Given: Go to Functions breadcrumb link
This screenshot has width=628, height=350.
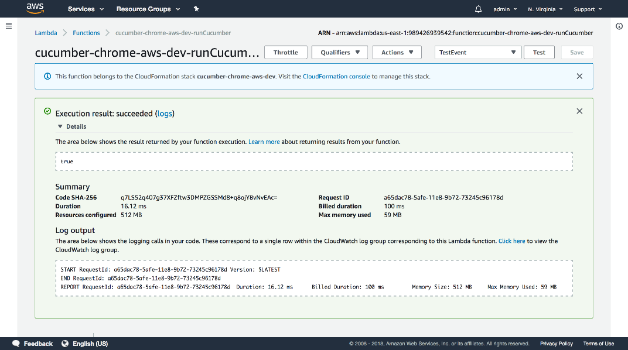Looking at the screenshot, I should (86, 33).
